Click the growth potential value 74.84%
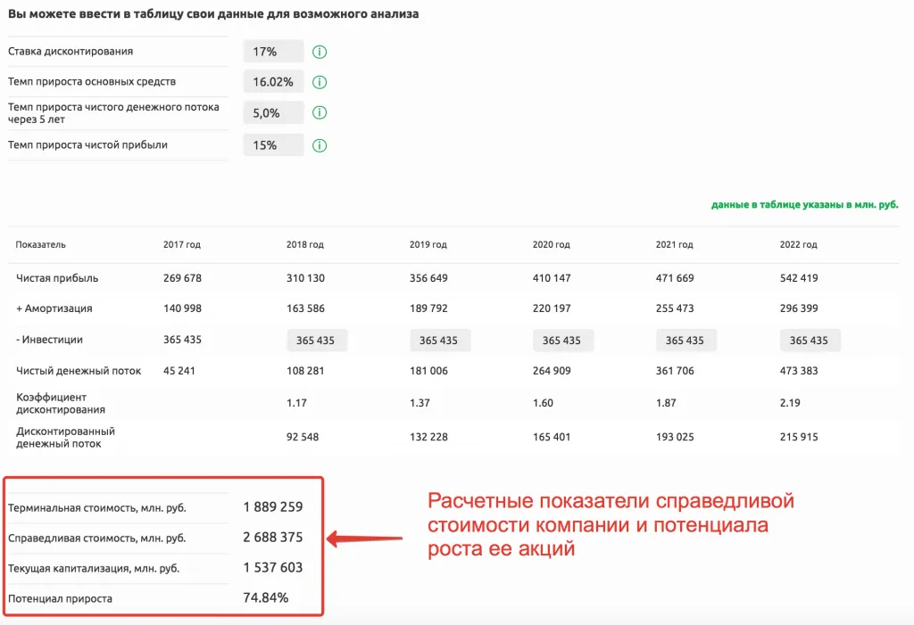This screenshot has height=625, width=914. click(x=266, y=598)
